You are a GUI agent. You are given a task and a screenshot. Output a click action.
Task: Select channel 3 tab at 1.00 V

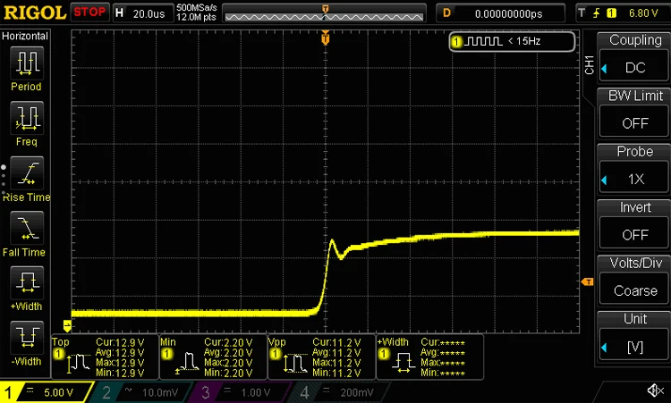242,392
